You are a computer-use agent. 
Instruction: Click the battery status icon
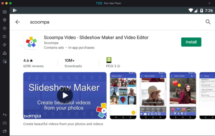tap(202, 10)
